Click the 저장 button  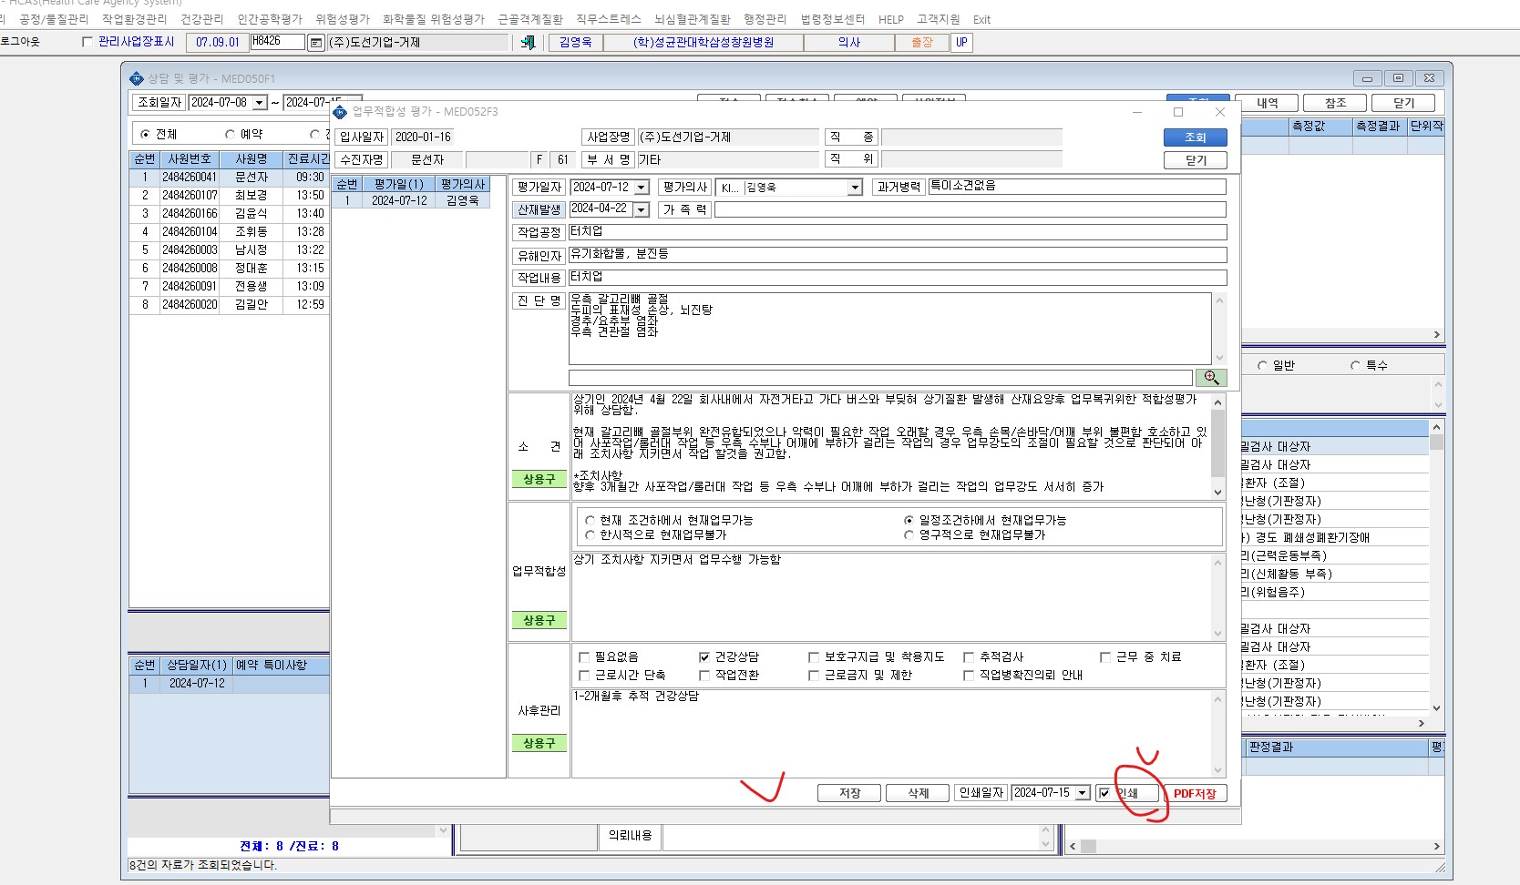849,793
